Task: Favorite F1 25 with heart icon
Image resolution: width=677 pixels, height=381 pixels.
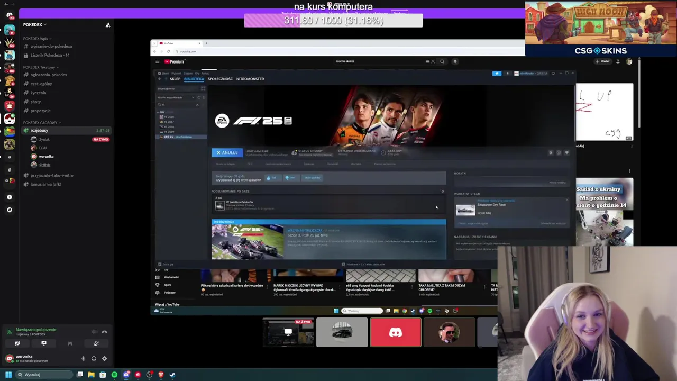Action: click(x=566, y=153)
